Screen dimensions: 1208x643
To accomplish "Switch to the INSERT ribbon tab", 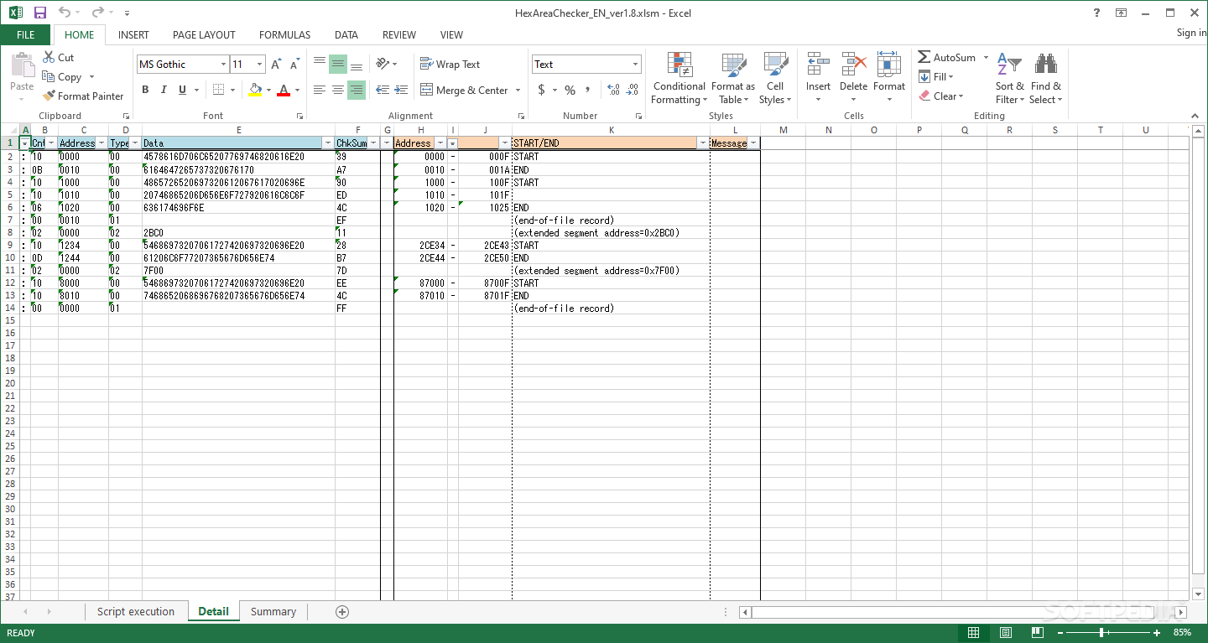I will point(133,35).
